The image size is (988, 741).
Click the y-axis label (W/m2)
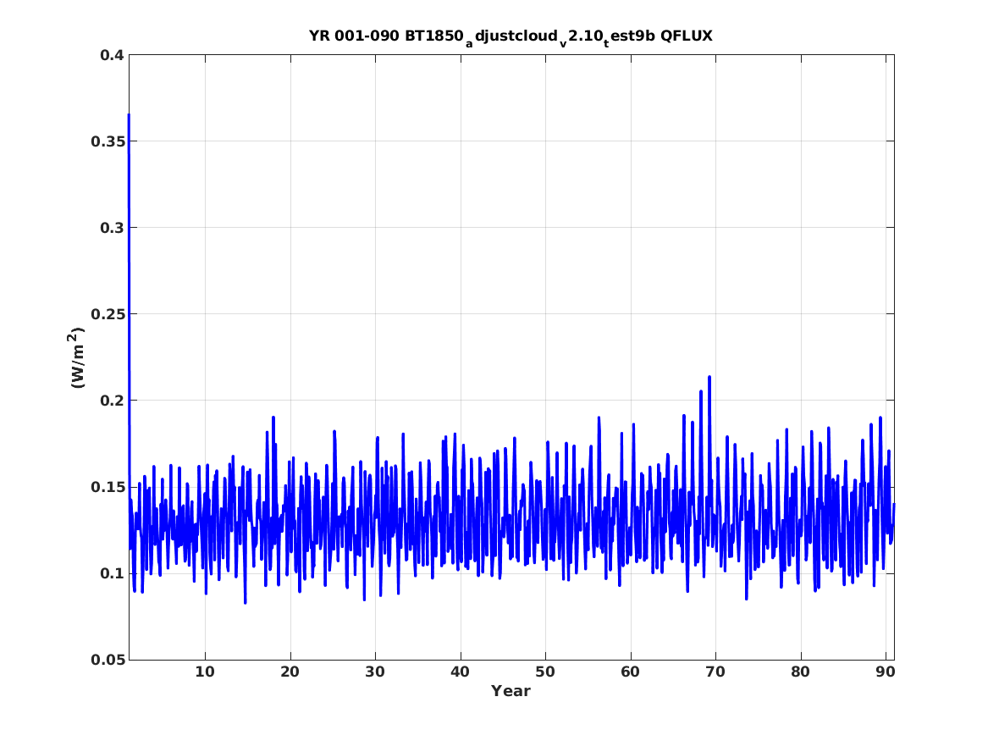76,357
